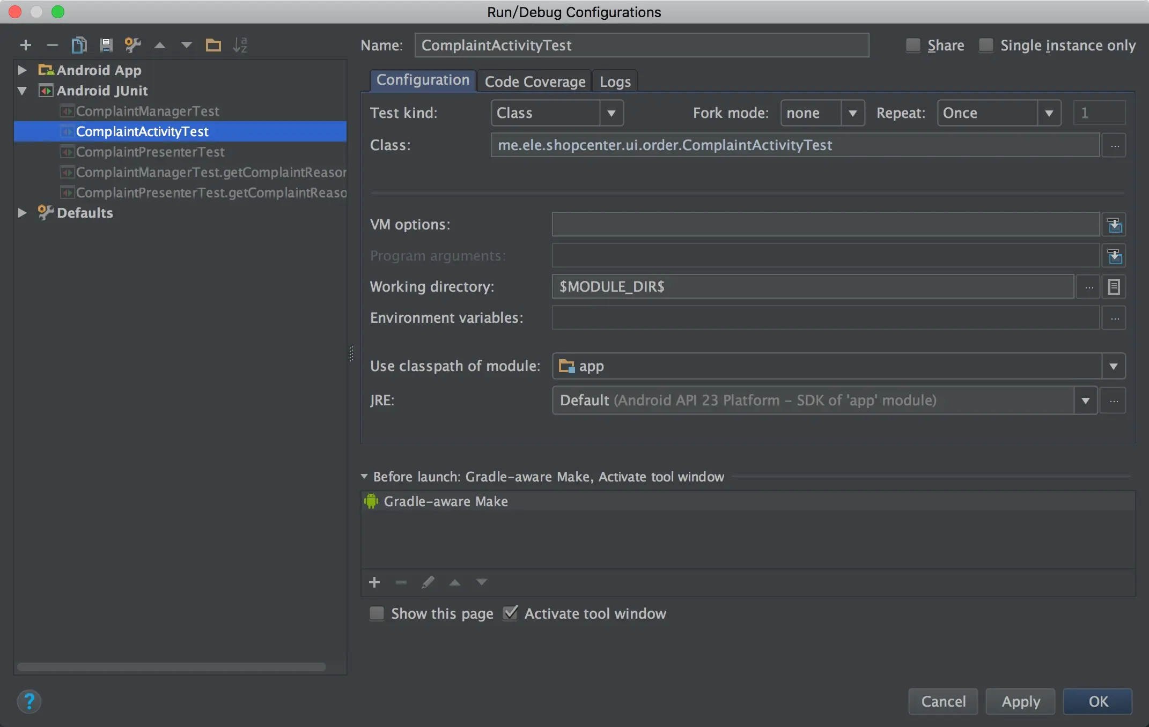Check Single instance only
The height and width of the screenshot is (727, 1149).
[x=986, y=46]
